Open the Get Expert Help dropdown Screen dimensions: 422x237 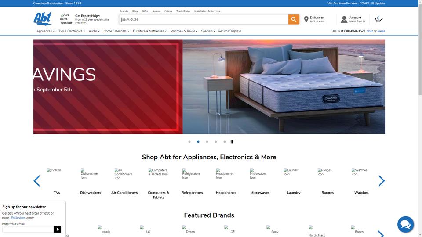88,16
